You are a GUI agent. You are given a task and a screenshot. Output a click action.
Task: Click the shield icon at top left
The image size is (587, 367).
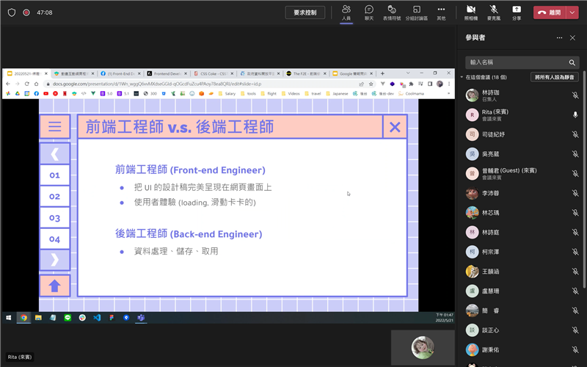pyautogui.click(x=12, y=12)
